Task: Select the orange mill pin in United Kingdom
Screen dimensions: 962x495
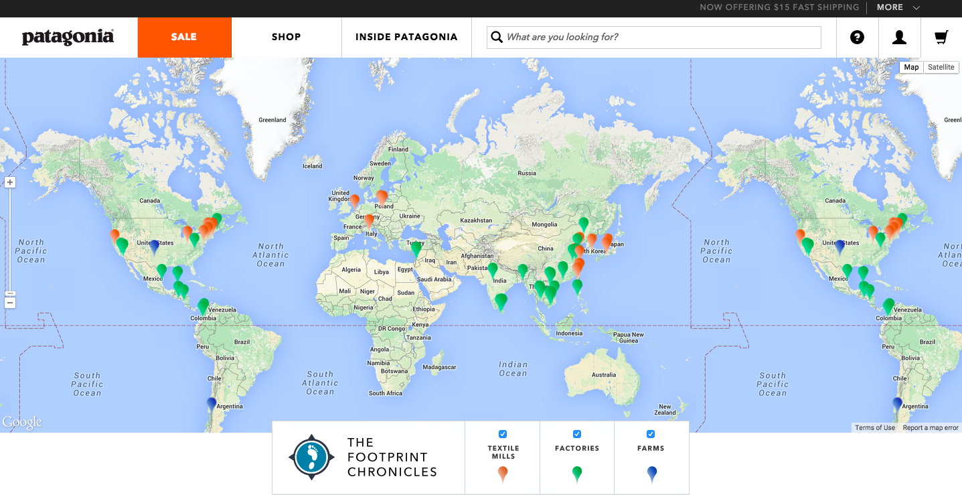Action: pyautogui.click(x=354, y=200)
